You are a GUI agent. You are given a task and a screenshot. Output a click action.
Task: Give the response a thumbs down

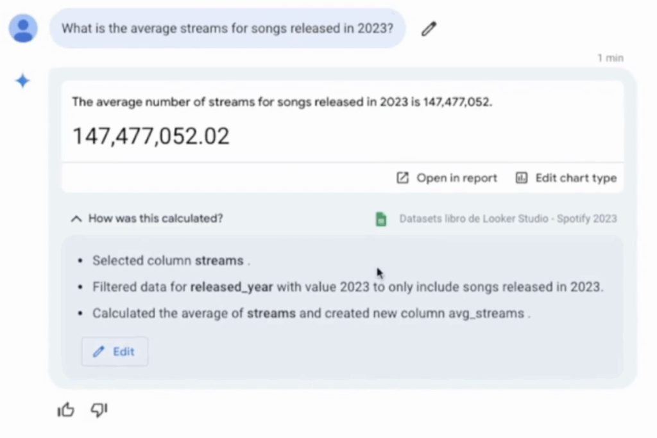pos(99,410)
